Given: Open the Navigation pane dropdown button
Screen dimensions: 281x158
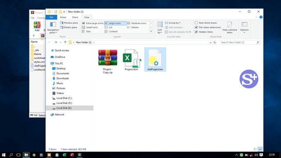Looking at the screenshot, I should (x=53, y=28).
